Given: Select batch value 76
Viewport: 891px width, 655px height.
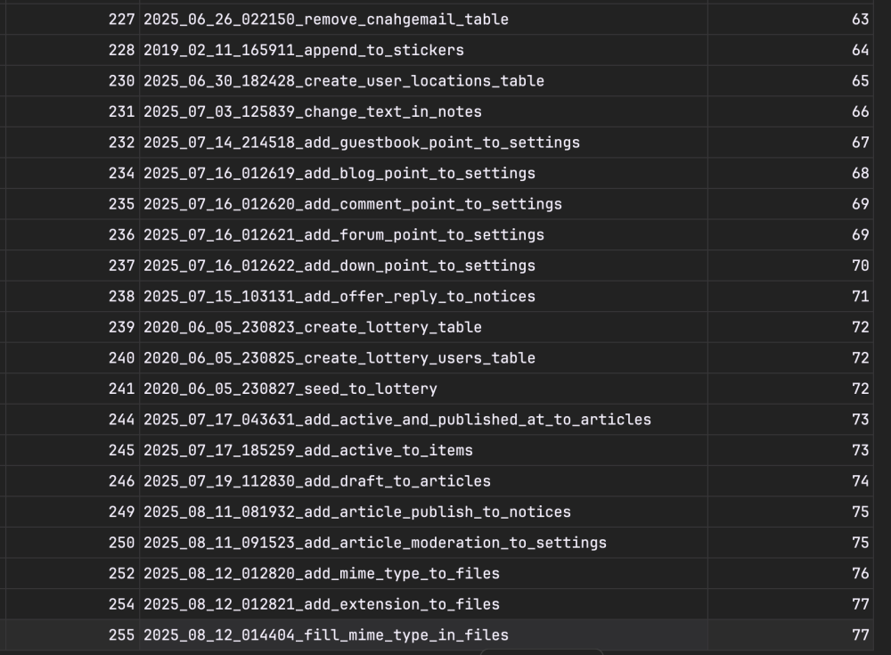Looking at the screenshot, I should (x=860, y=573).
